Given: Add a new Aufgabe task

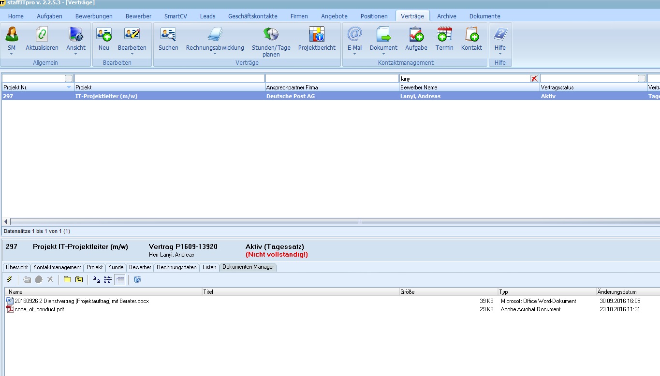Looking at the screenshot, I should click(x=416, y=34).
